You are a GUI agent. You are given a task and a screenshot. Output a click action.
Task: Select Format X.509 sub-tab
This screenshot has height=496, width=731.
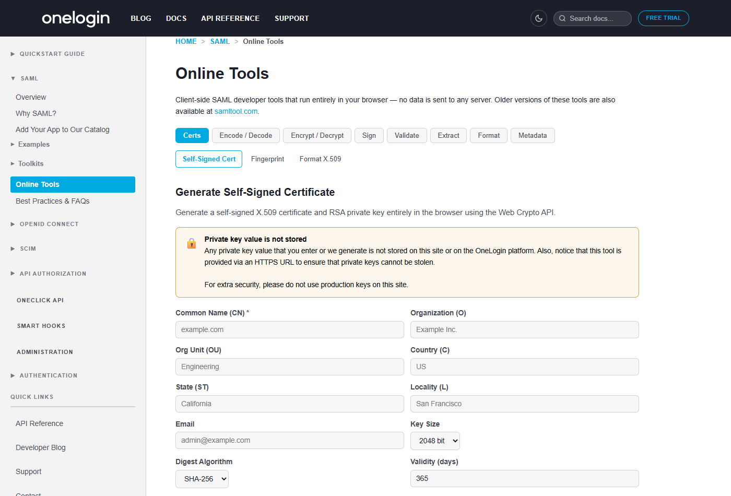coord(321,159)
